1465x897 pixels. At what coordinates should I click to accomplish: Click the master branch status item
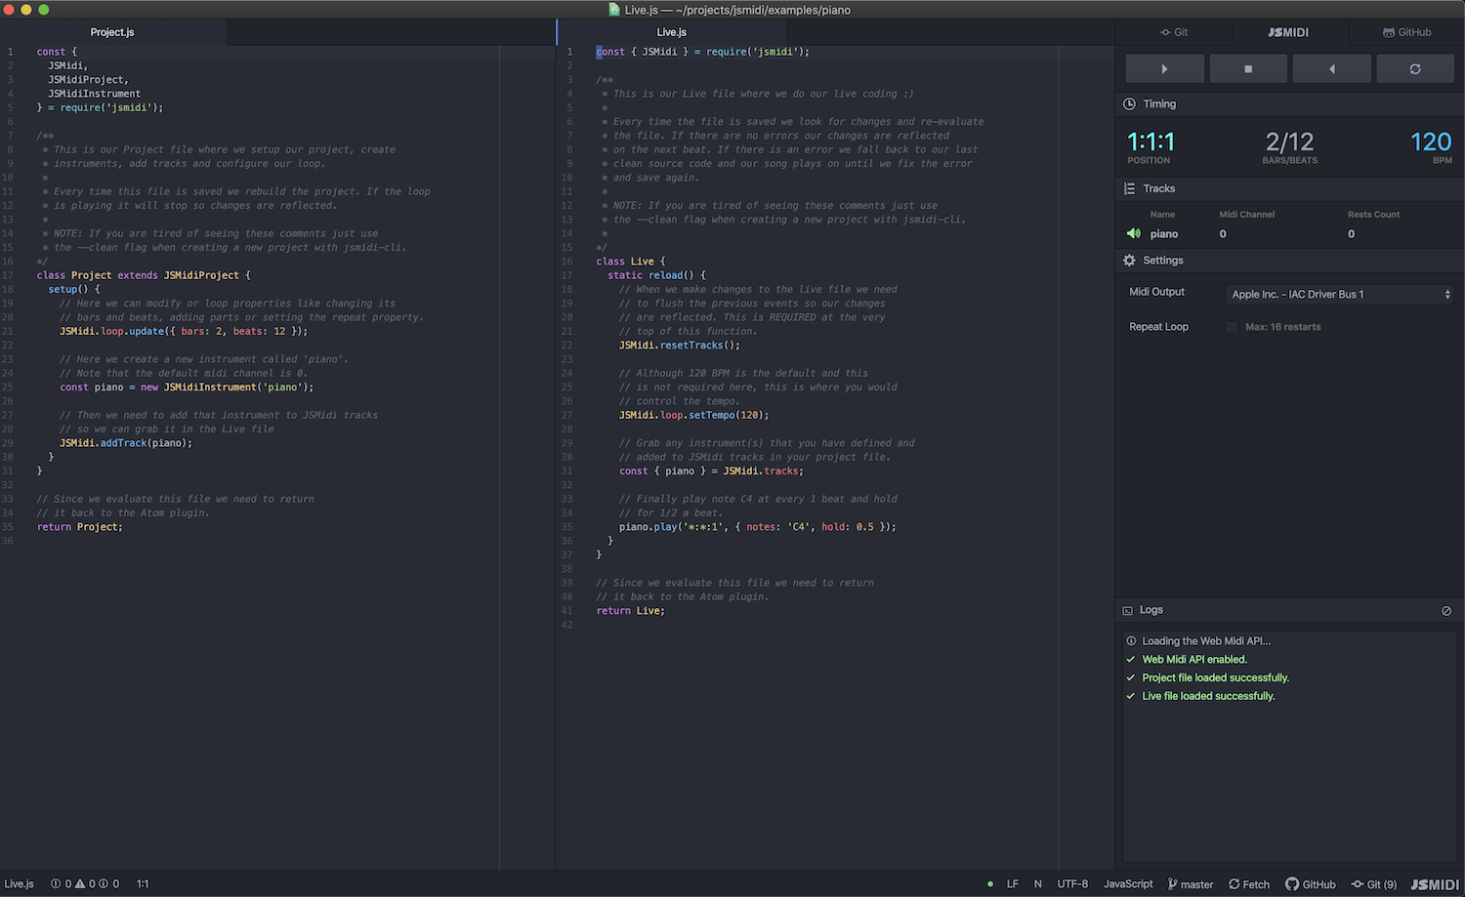[x=1191, y=884]
